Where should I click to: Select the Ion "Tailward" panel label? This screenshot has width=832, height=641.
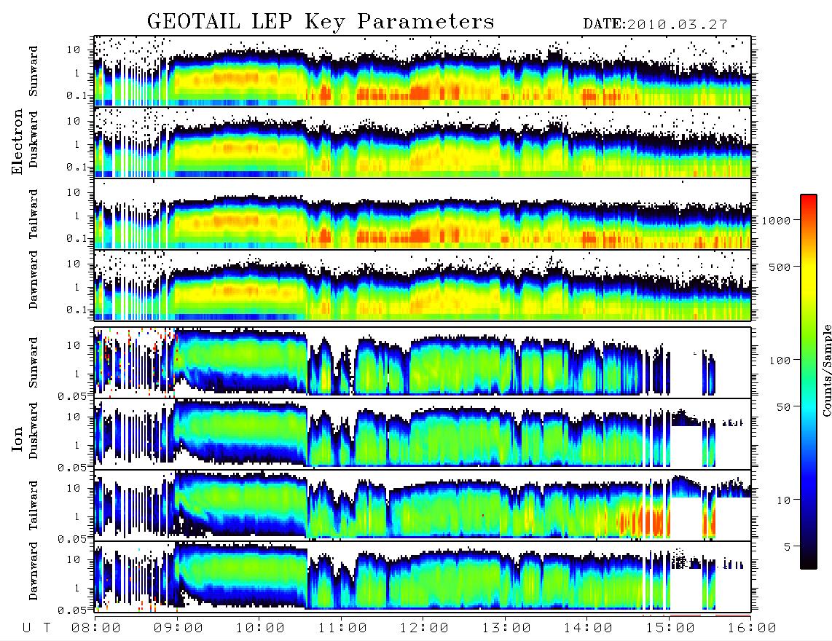[34, 506]
